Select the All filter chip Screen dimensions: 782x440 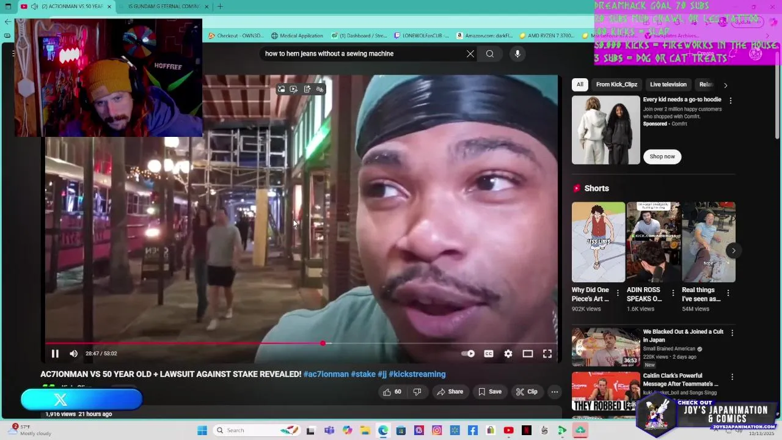click(x=580, y=84)
